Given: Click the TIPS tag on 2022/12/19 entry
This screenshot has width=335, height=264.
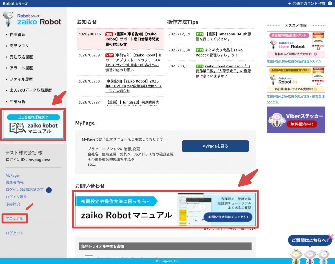Looking at the screenshot, I should pyautogui.click(x=200, y=34).
